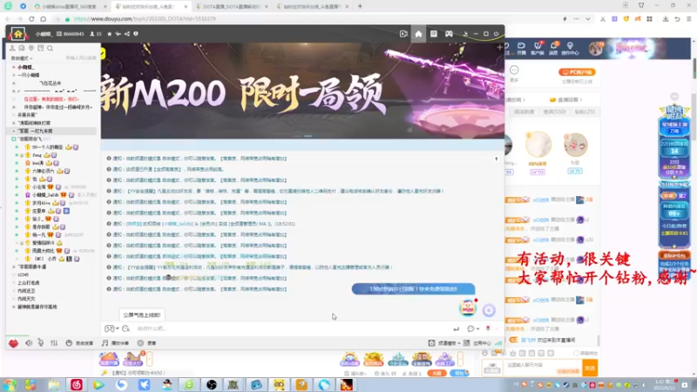Image resolution: width=697 pixels, height=392 pixels.
Task: Select the home tab icon in YY title bar
Action: 418,34
